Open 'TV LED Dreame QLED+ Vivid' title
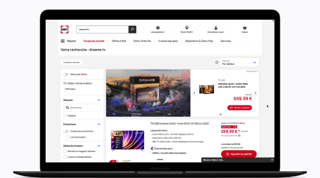 pyautogui.click(x=180, y=124)
